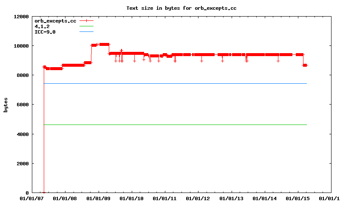The width and height of the screenshot is (340, 204).
Task: Select the ICC-9.0 legend label
Action: pyautogui.click(x=45, y=32)
